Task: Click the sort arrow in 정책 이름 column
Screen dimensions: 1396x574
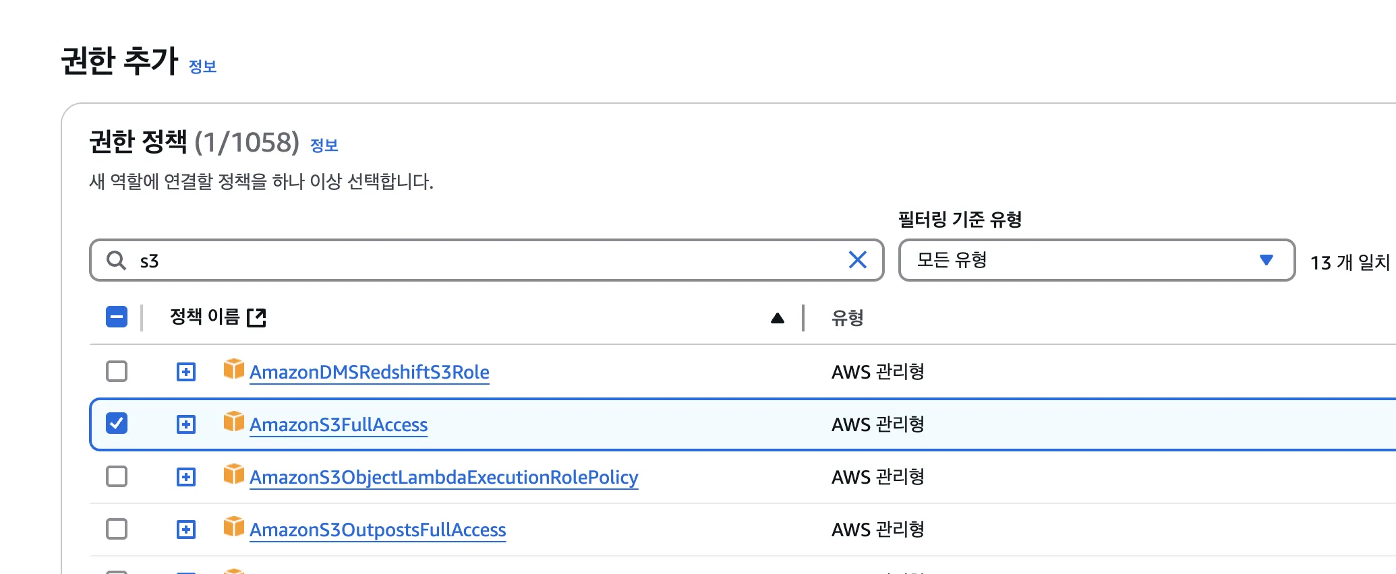Action: [x=777, y=318]
